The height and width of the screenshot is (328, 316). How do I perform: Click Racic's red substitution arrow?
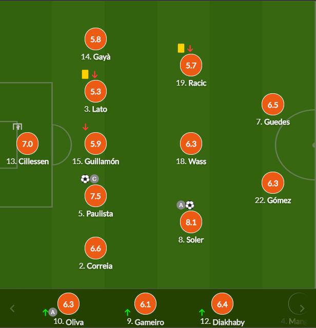(190, 48)
